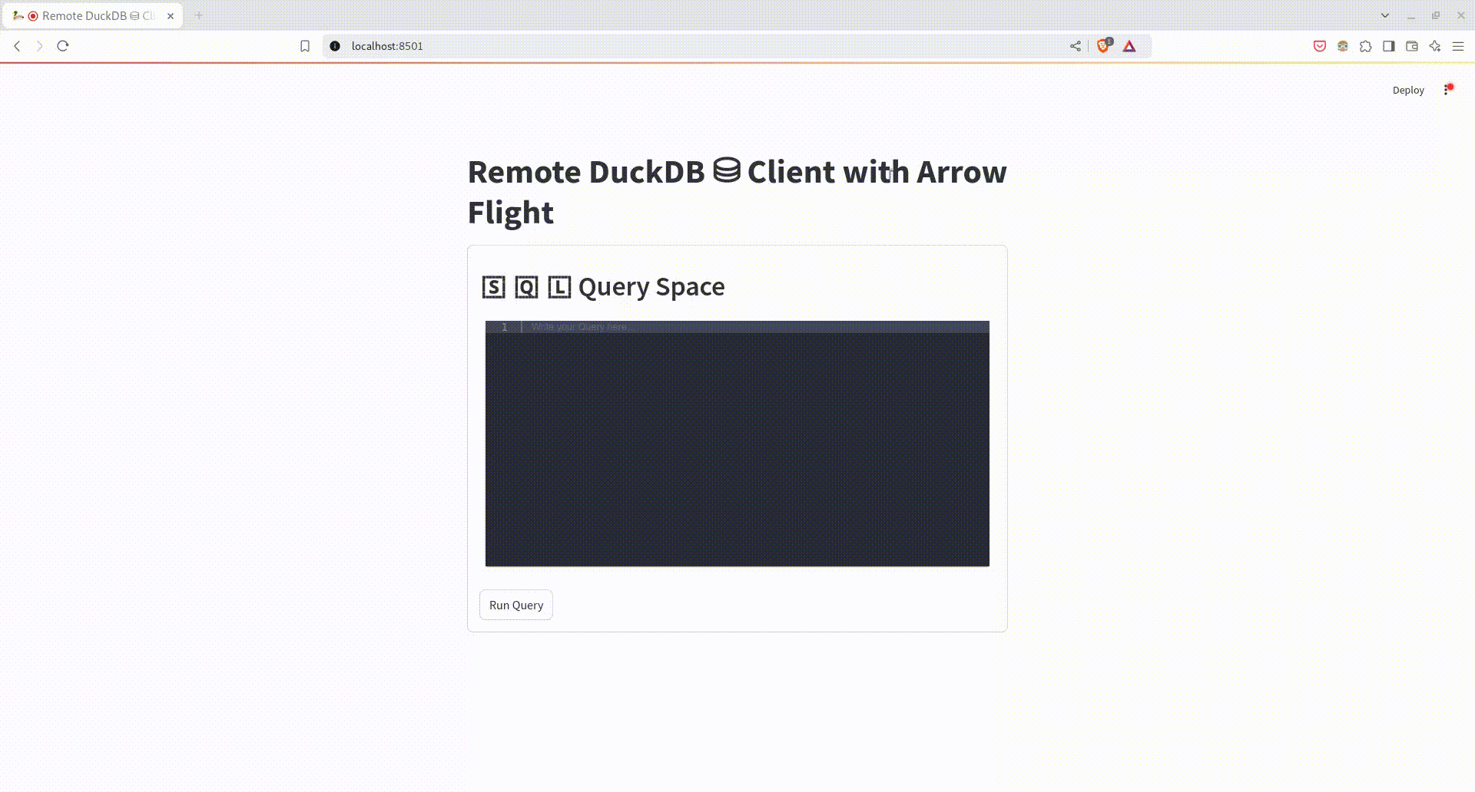The image size is (1475, 792).
Task: Open the round extension icon beside Pocket
Action: coord(1343,46)
